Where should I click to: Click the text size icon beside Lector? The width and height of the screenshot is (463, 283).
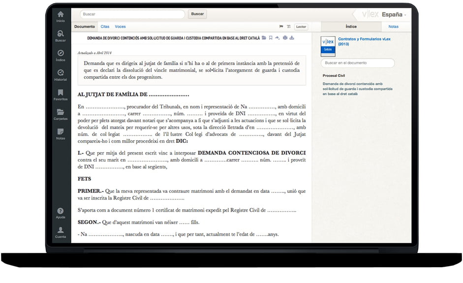pyautogui.click(x=288, y=27)
